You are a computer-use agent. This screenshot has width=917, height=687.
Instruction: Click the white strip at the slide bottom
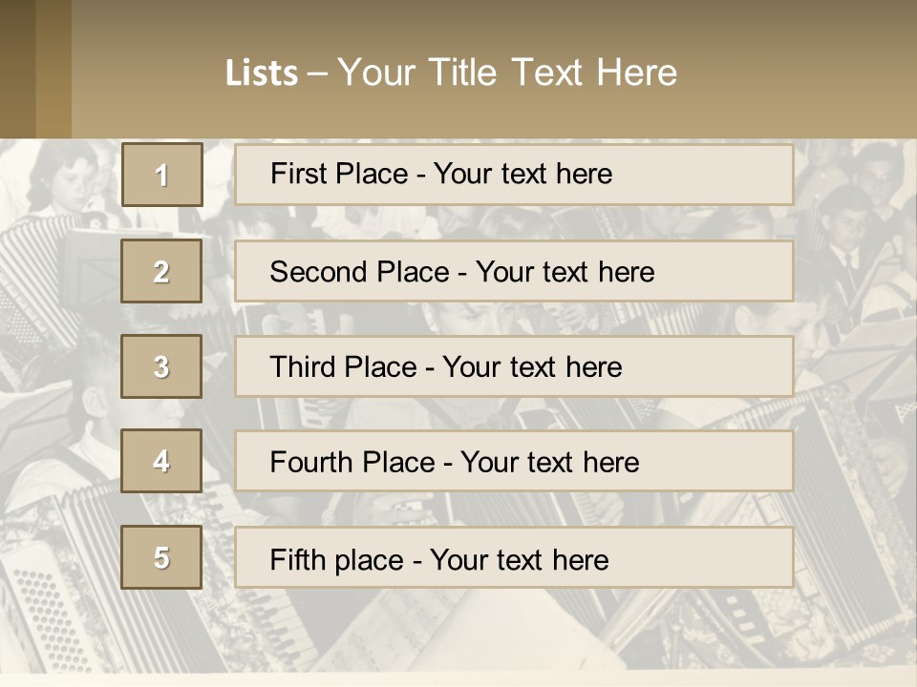[x=458, y=679]
